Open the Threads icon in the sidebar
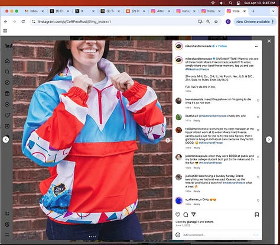The height and width of the screenshot is (245, 280). pyautogui.click(x=7, y=224)
